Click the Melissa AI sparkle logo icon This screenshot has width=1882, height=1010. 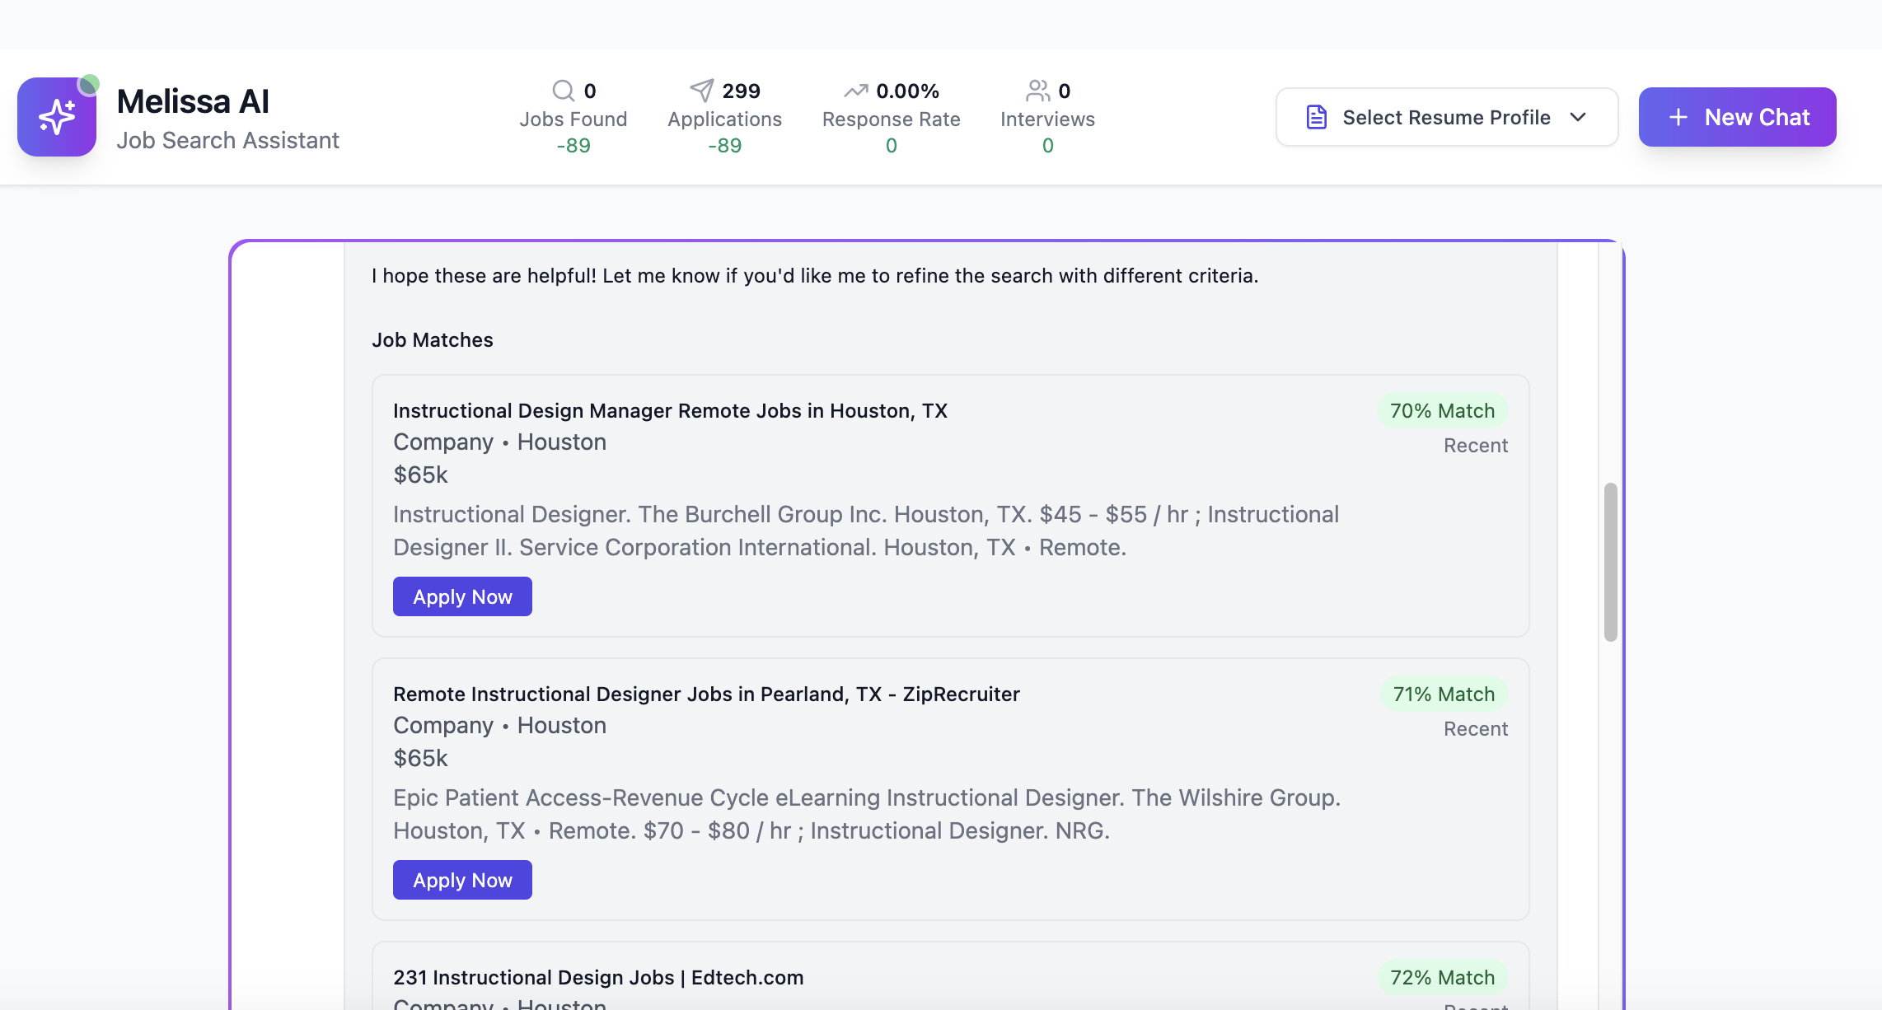click(56, 116)
